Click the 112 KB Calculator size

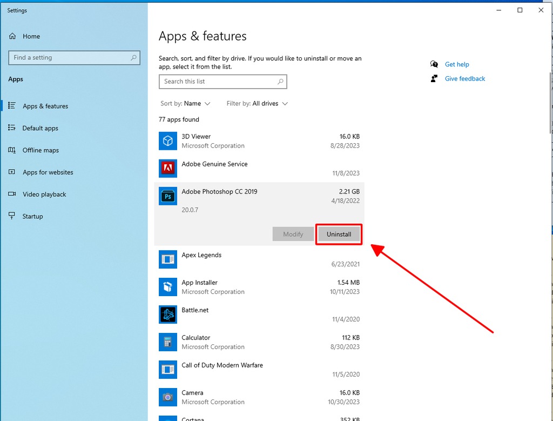351,337
